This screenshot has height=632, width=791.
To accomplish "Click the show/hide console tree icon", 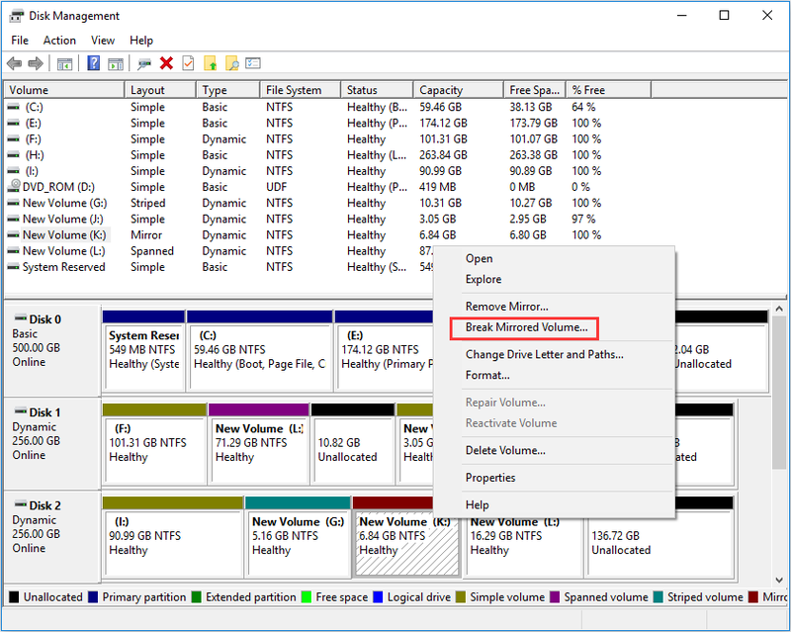I will (64, 64).
